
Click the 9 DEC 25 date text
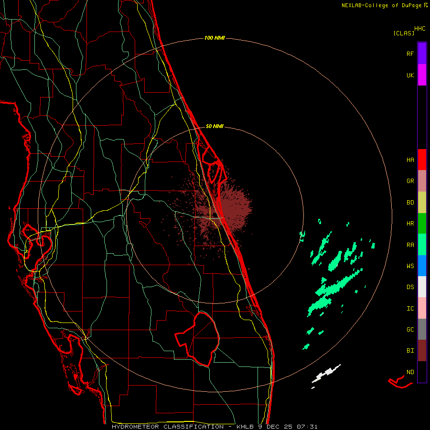tap(276, 427)
